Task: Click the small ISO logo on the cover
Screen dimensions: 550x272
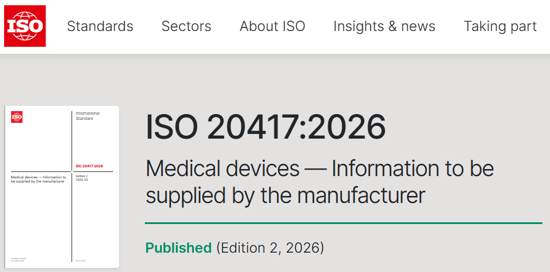Action: tap(17, 117)
